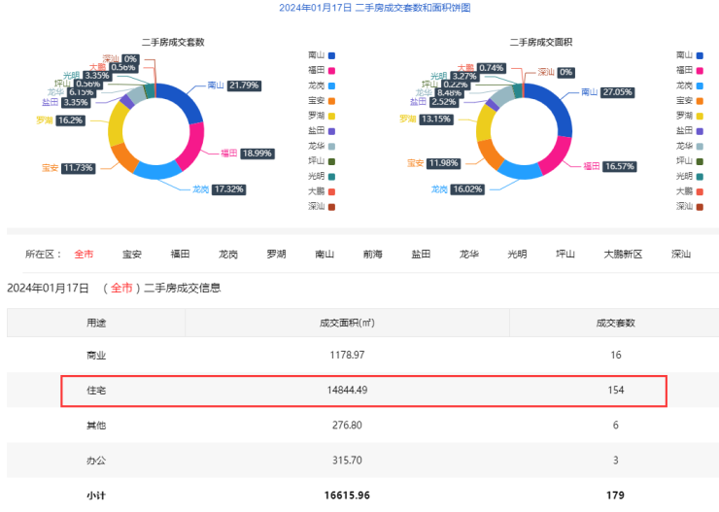Click 大鹏 red swatch in 成交面积 legend
This screenshot has height=512, width=719.
(700, 191)
